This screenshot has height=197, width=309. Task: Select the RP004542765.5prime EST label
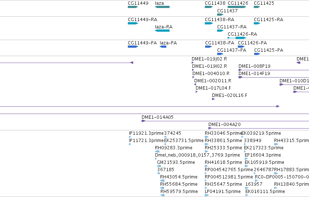point(229,170)
